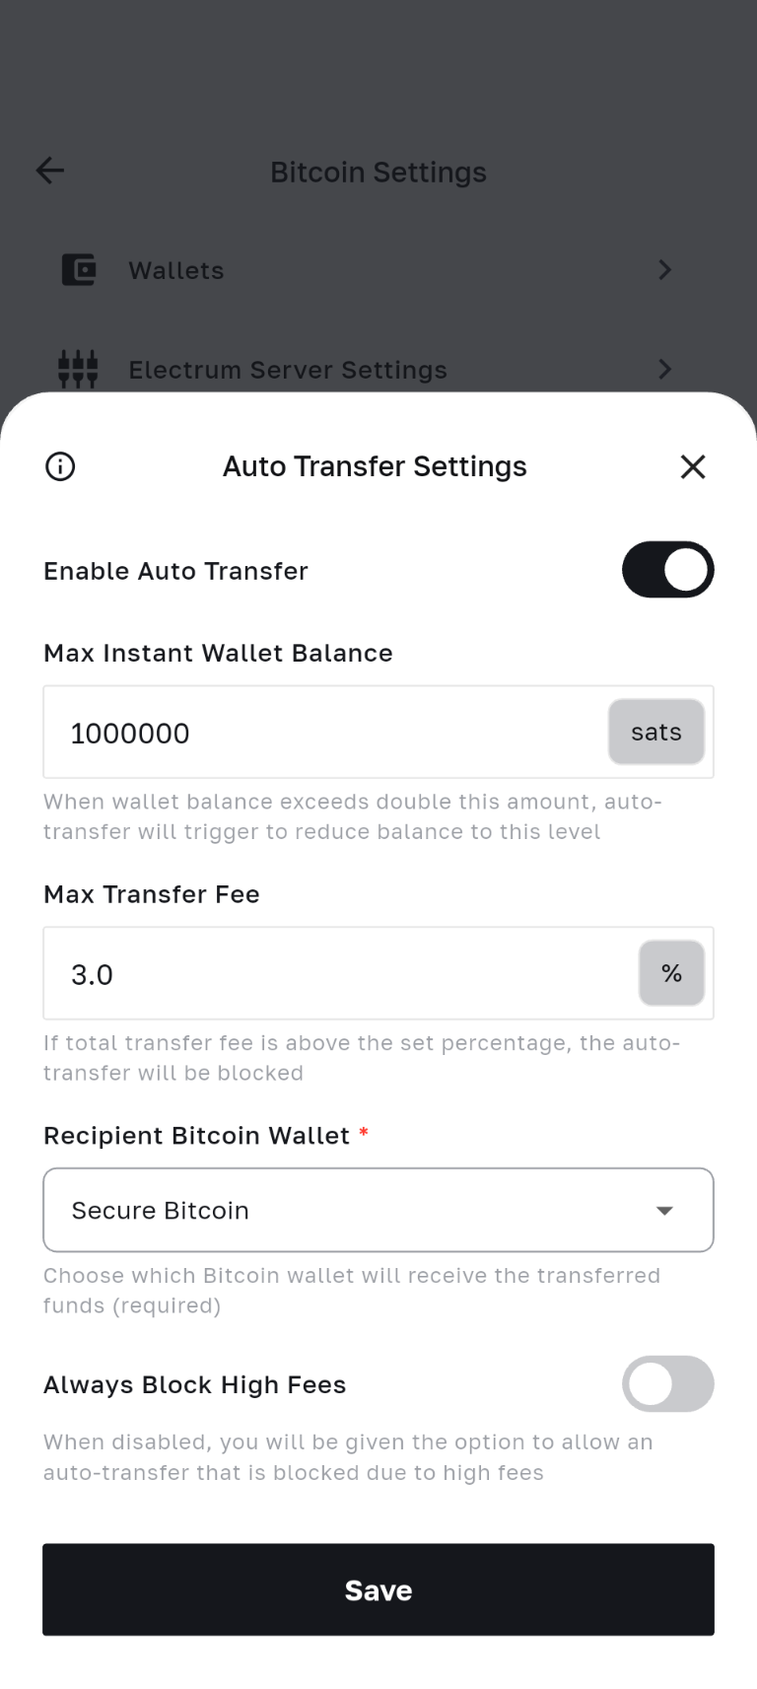Focus the Max Transfer Fee input
This screenshot has width=757, height=1689.
click(335, 974)
